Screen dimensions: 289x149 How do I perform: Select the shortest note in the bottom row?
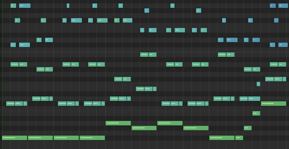coord(239,138)
